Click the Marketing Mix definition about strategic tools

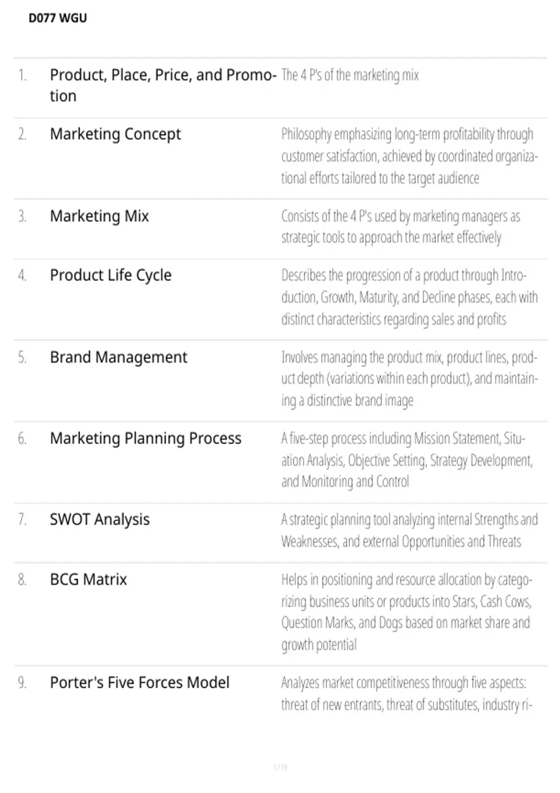[400, 227]
